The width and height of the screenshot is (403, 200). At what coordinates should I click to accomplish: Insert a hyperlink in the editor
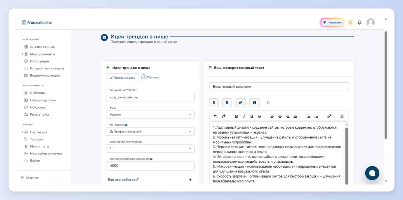pos(329,116)
